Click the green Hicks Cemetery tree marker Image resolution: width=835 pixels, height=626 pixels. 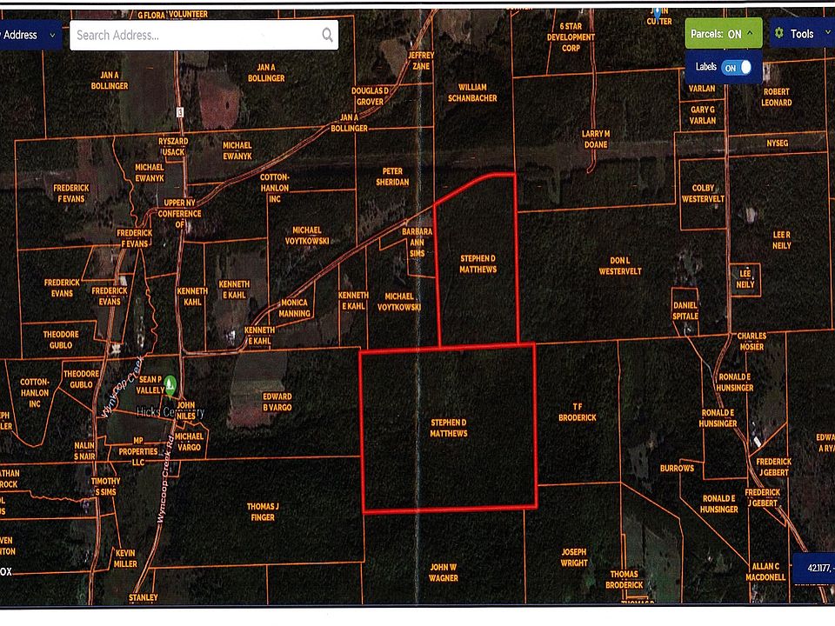[170, 384]
